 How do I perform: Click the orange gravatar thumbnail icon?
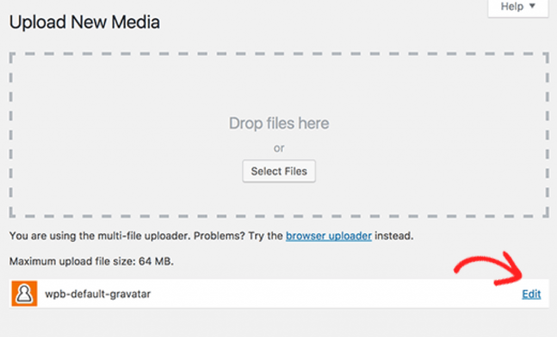(24, 294)
